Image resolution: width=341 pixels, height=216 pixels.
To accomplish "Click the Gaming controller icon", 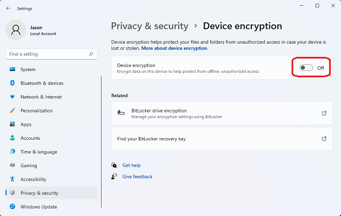I will (x=13, y=165).
